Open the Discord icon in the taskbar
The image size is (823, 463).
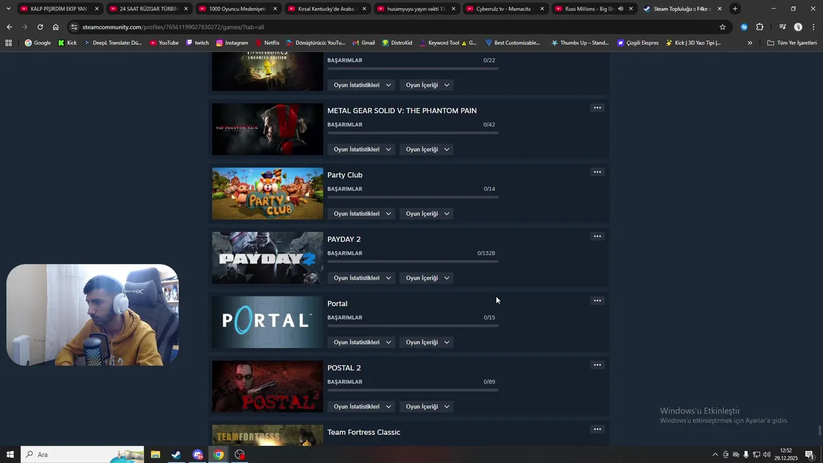197,455
